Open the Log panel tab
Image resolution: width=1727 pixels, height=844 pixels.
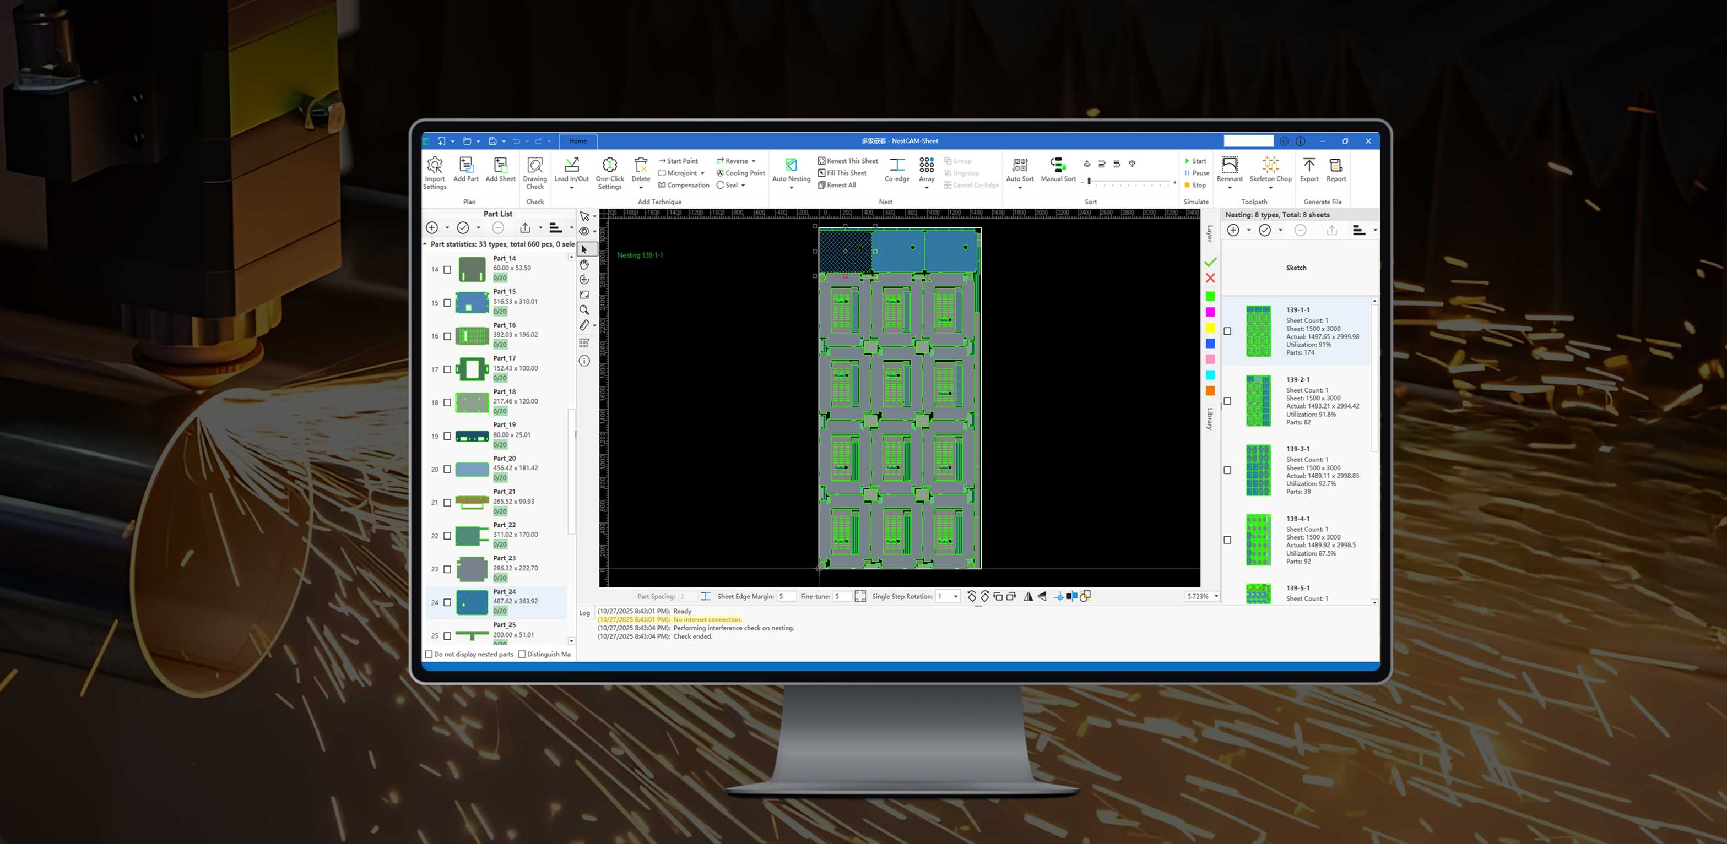(584, 612)
